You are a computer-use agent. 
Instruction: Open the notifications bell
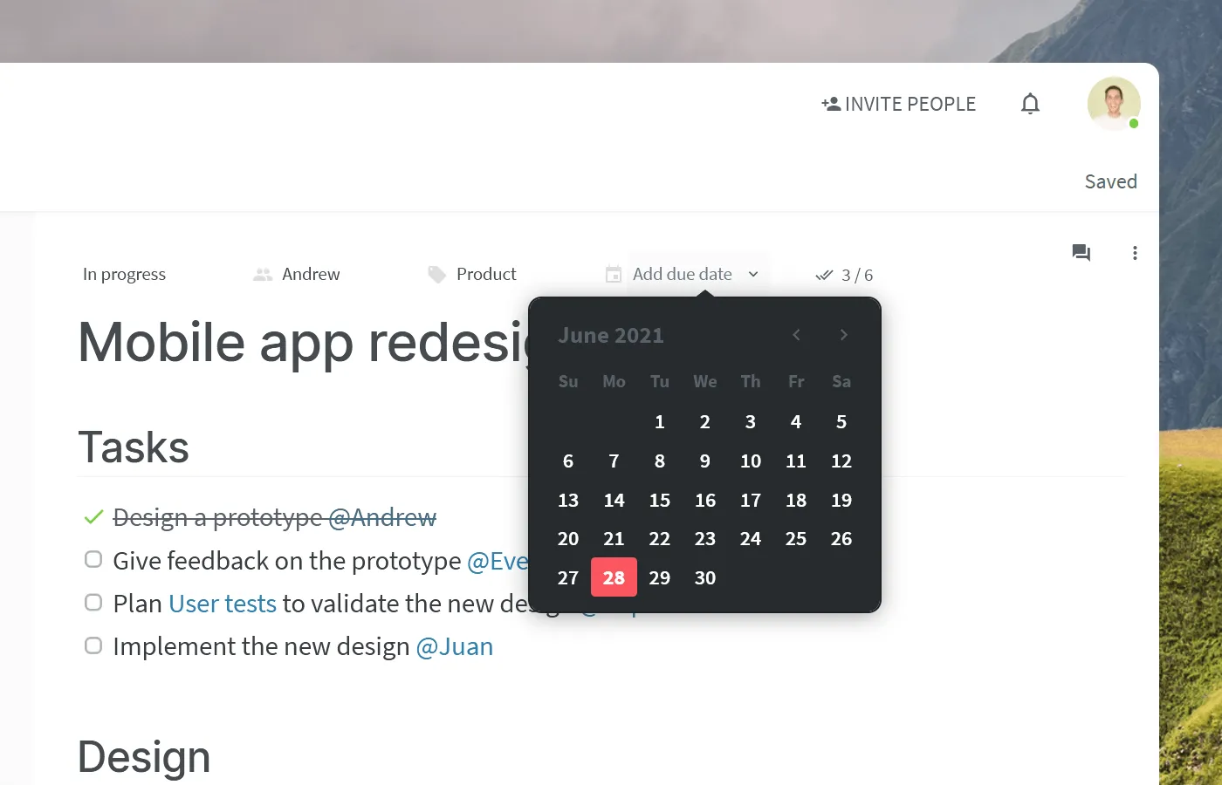[x=1030, y=104]
